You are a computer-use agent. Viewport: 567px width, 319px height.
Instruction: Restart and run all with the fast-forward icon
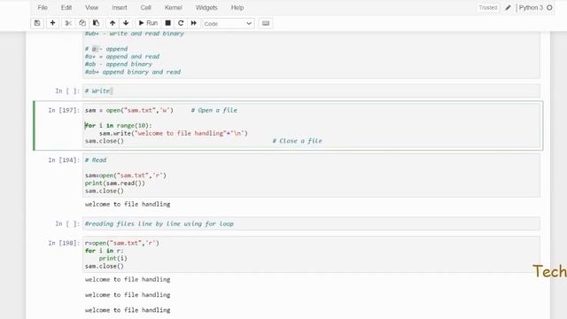point(194,23)
